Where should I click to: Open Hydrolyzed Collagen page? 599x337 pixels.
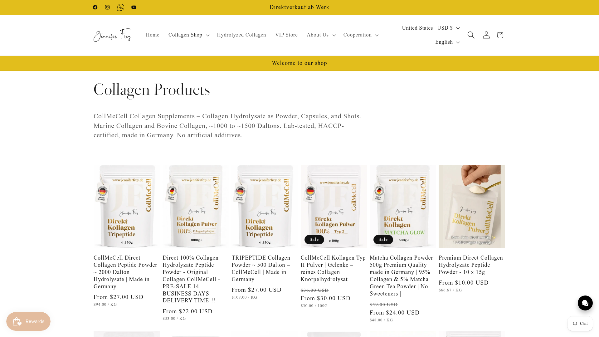[x=241, y=35]
